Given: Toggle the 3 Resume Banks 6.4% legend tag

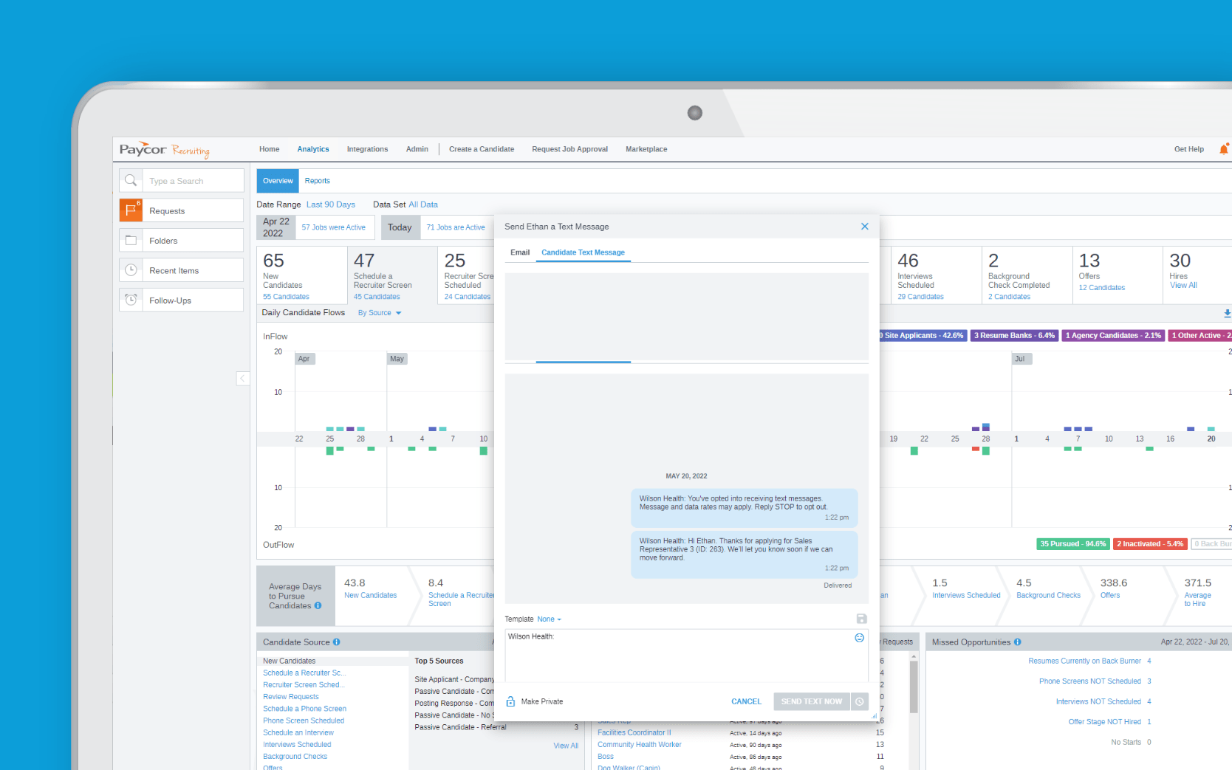Looking at the screenshot, I should click(x=1014, y=335).
